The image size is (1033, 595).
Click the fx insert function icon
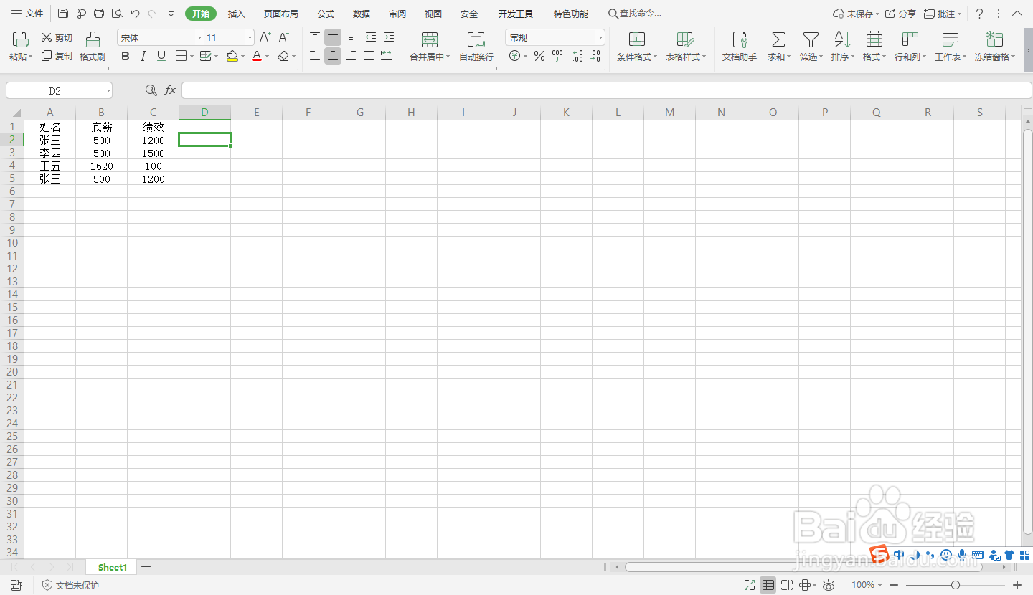(x=170, y=90)
